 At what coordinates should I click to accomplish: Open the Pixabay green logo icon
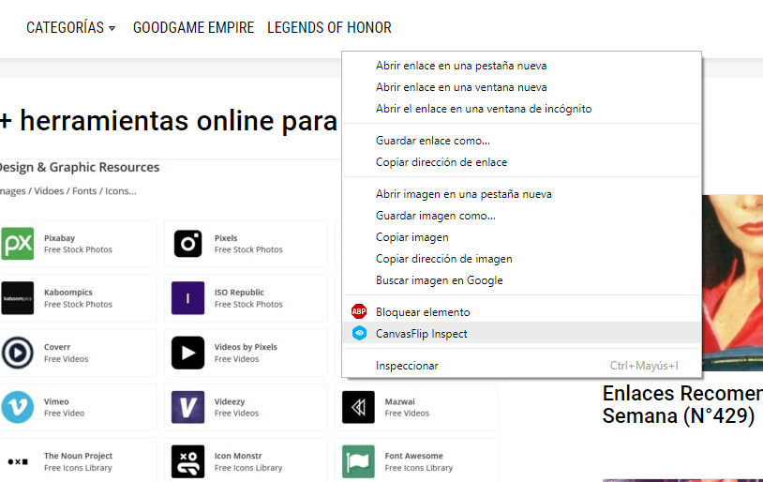18,244
